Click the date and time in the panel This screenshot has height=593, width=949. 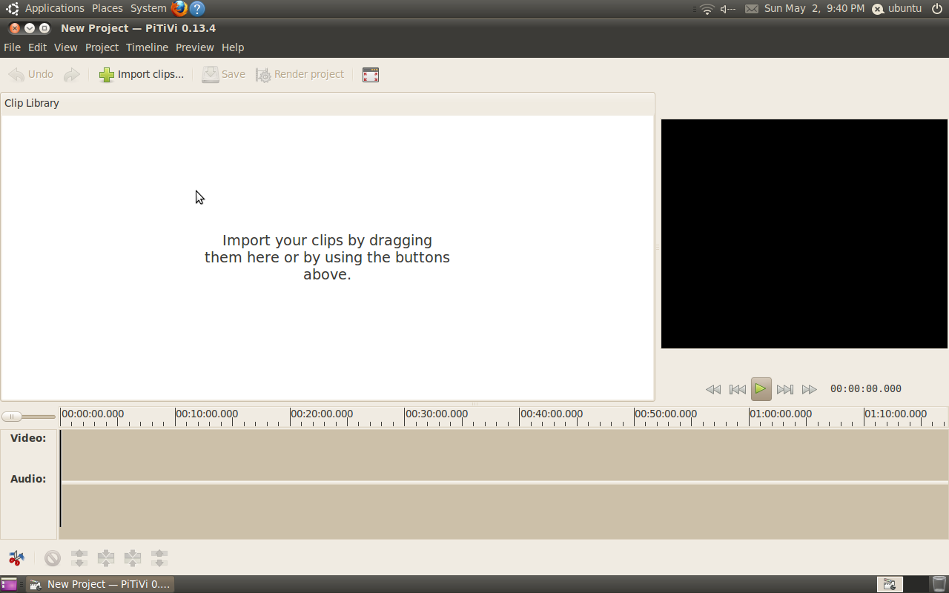814,8
